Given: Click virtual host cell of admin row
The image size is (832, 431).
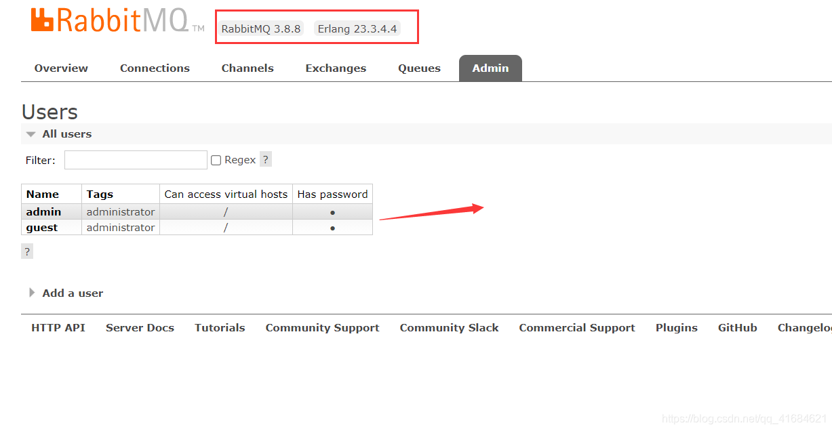Looking at the screenshot, I should click(x=226, y=211).
